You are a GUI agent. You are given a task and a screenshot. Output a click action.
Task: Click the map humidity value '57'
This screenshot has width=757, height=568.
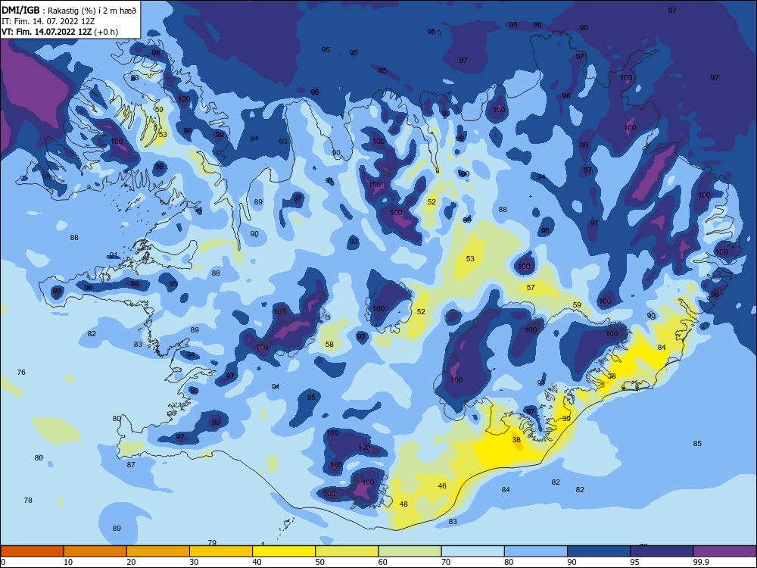pyautogui.click(x=531, y=287)
